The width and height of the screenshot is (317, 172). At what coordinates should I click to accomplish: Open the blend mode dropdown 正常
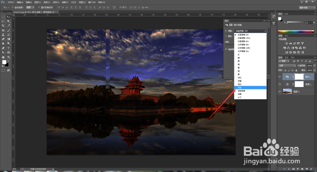(x=287, y=66)
